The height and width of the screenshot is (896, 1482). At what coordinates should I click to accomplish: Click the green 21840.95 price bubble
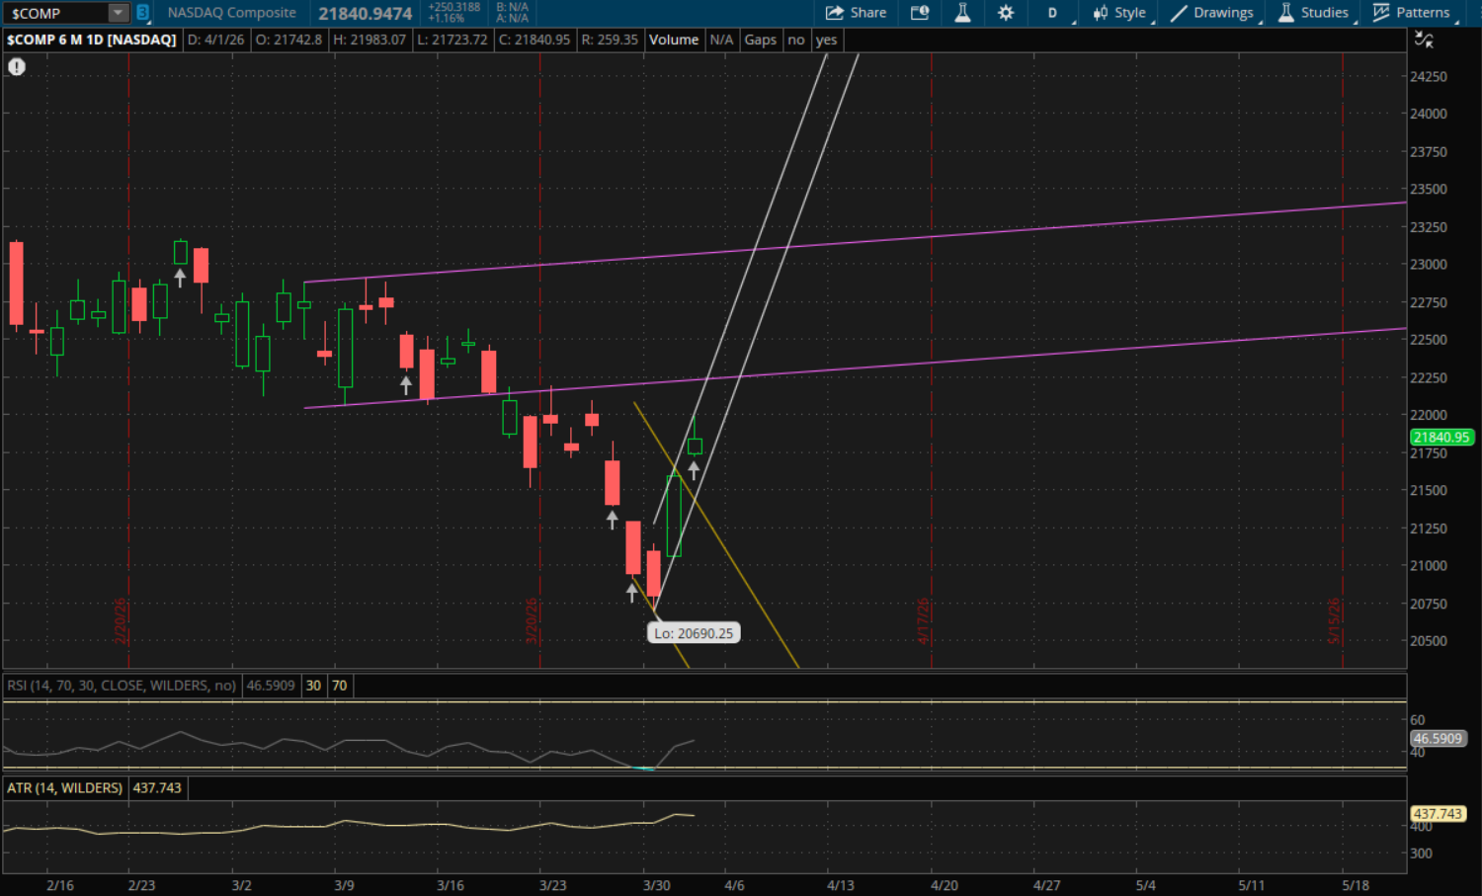(x=1441, y=437)
